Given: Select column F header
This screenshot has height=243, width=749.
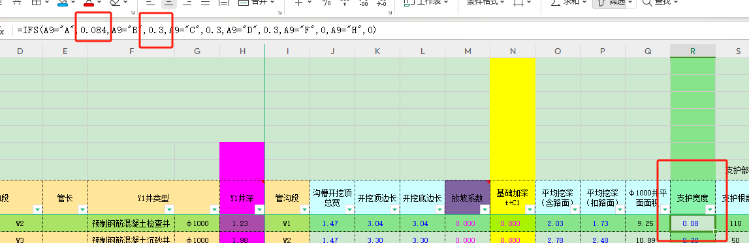Looking at the screenshot, I should pos(131,51).
